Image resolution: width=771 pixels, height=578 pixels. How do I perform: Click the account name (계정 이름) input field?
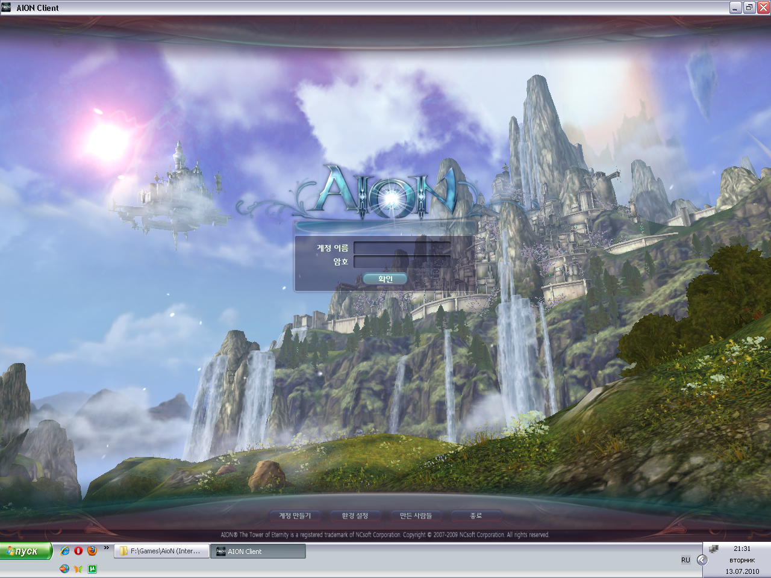click(402, 247)
